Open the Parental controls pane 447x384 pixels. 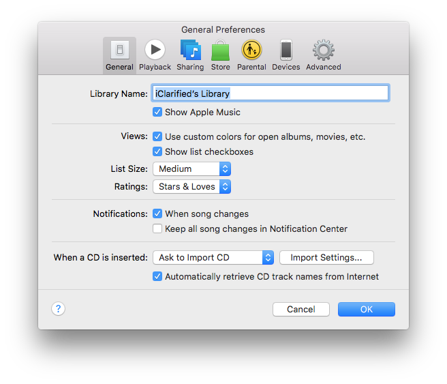(x=251, y=55)
